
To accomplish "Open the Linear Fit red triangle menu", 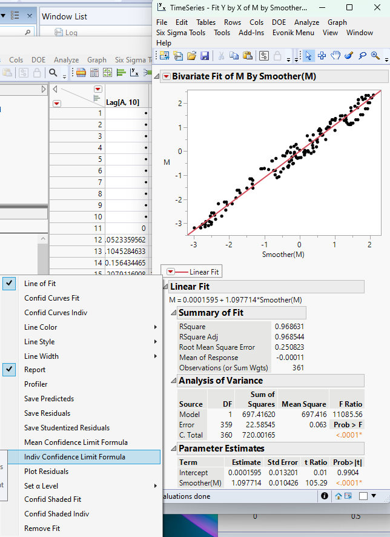I will pos(170,272).
